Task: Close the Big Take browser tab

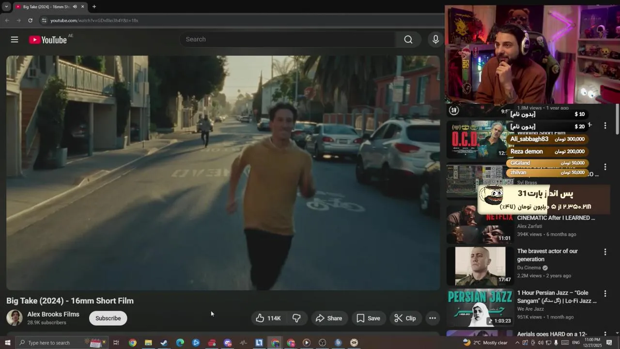Action: point(82,7)
